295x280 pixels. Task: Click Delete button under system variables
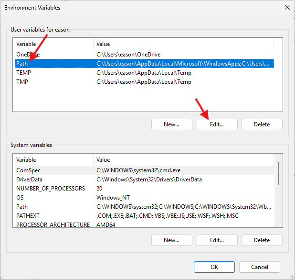click(262, 240)
